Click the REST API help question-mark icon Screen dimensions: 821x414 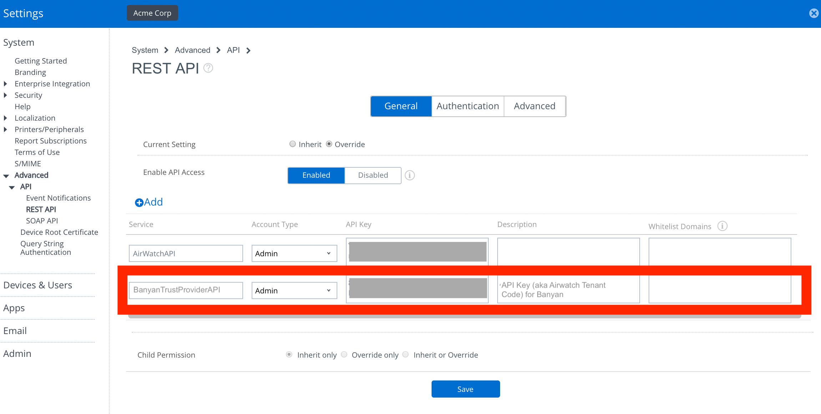[208, 68]
